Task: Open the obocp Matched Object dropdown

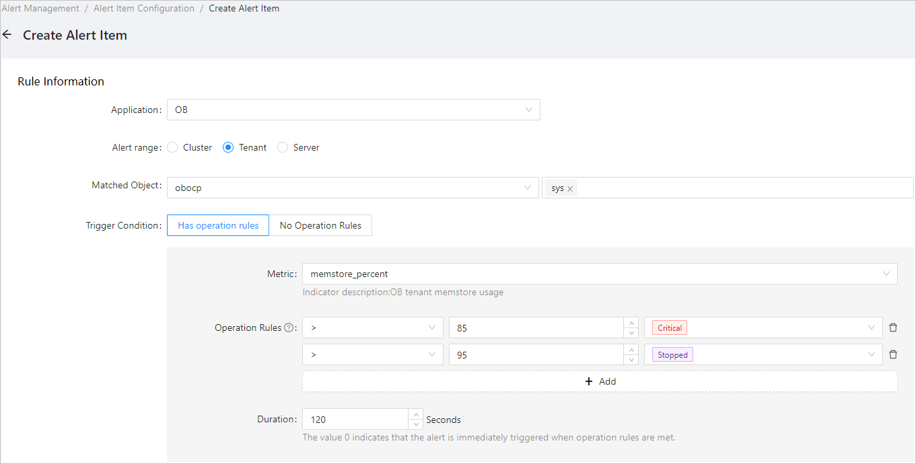Action: [x=353, y=188]
